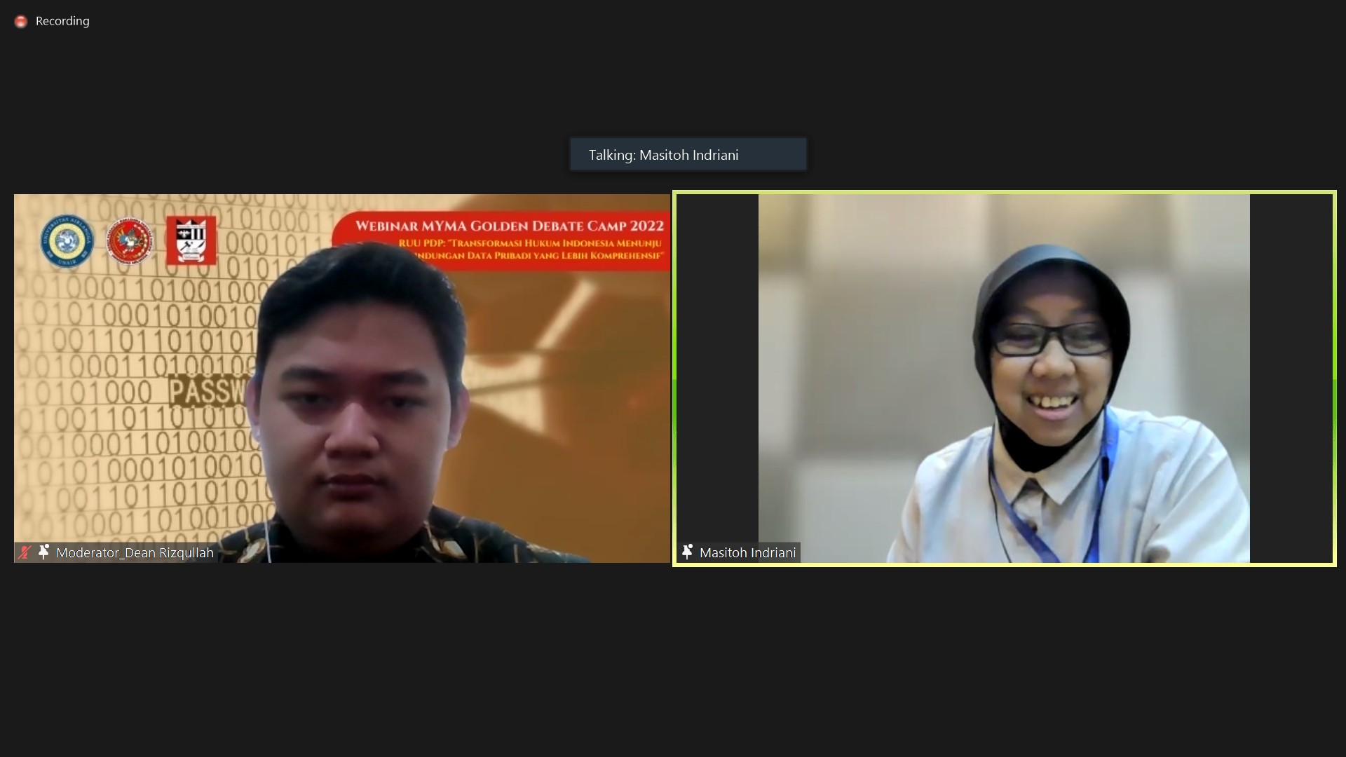Click pin icon beside Masitoh Indriani name

[x=687, y=552]
